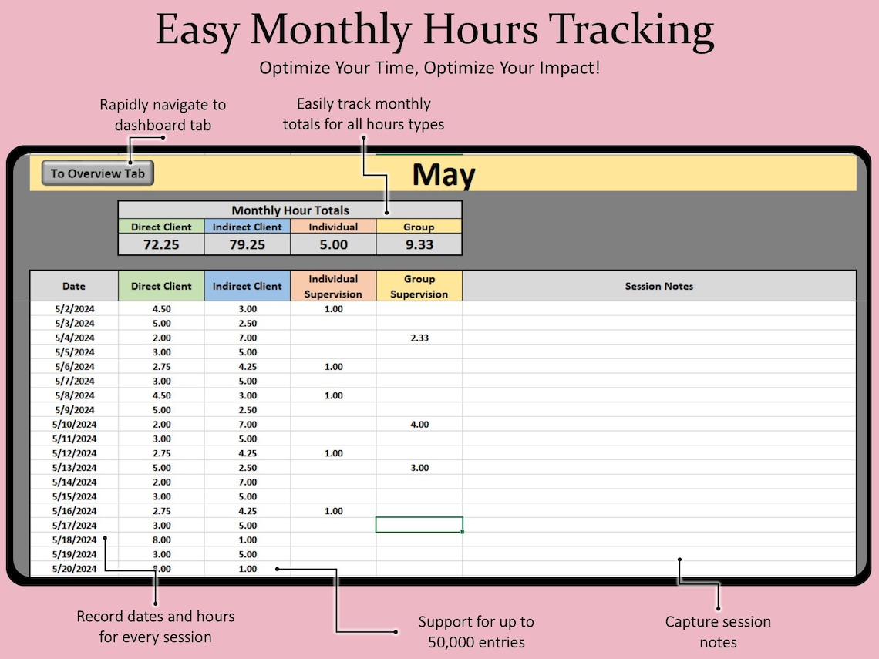Click the currently selected empty Group Supervision cell

pyautogui.click(x=419, y=524)
